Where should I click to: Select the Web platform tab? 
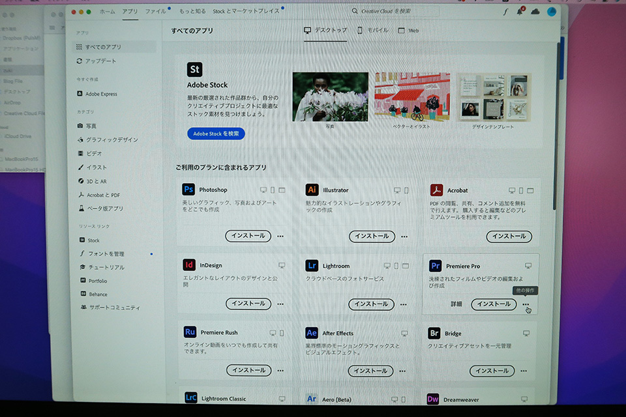tap(408, 31)
